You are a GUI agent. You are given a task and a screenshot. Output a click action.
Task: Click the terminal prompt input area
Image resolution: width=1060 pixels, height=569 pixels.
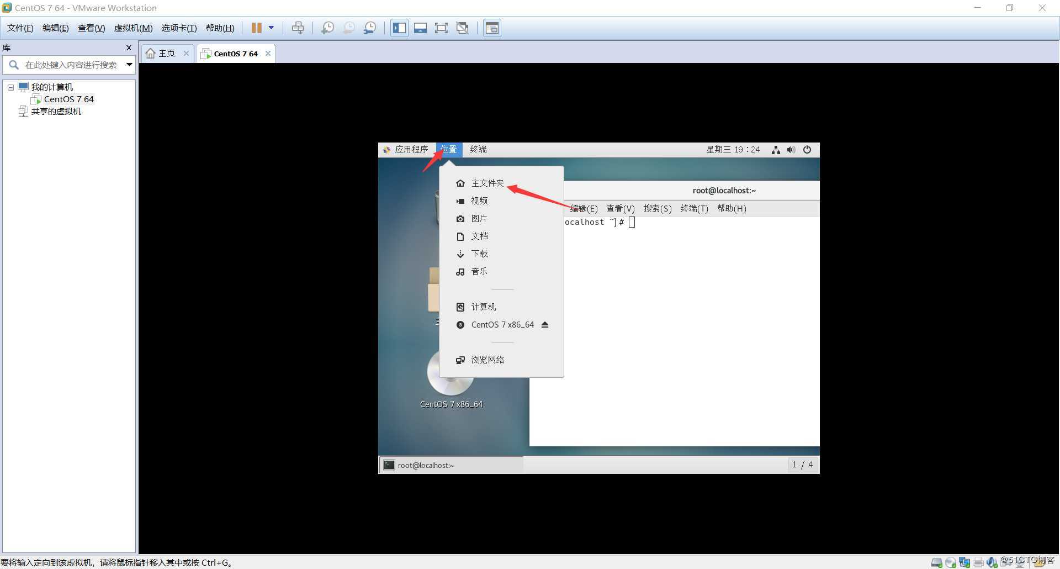(x=632, y=222)
